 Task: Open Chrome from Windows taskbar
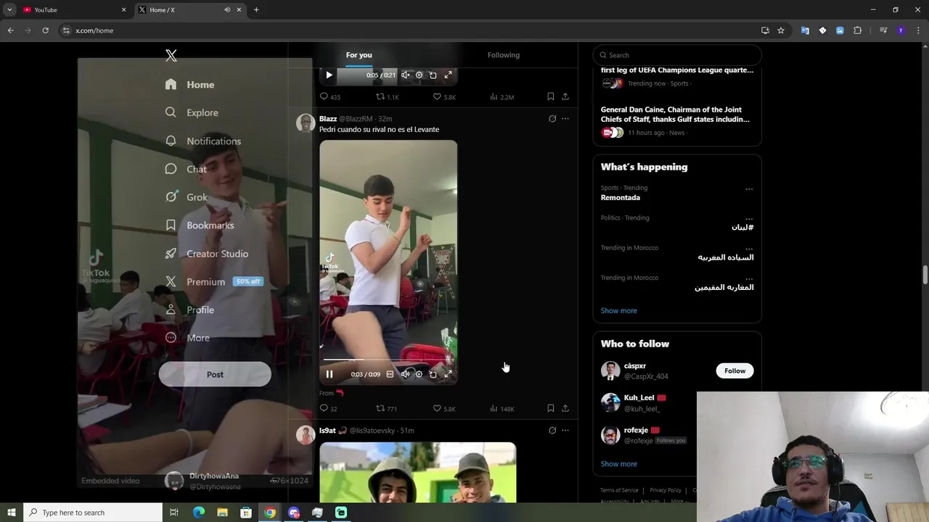tap(270, 513)
